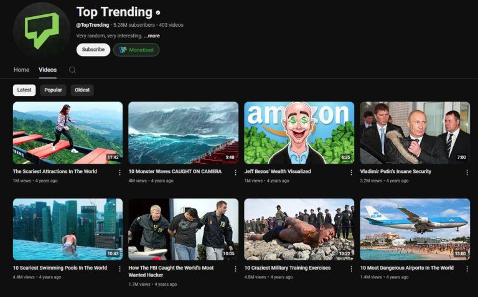Click the 4.4M views text under swimming pools video
This screenshot has width=478, height=297.
click(x=24, y=277)
